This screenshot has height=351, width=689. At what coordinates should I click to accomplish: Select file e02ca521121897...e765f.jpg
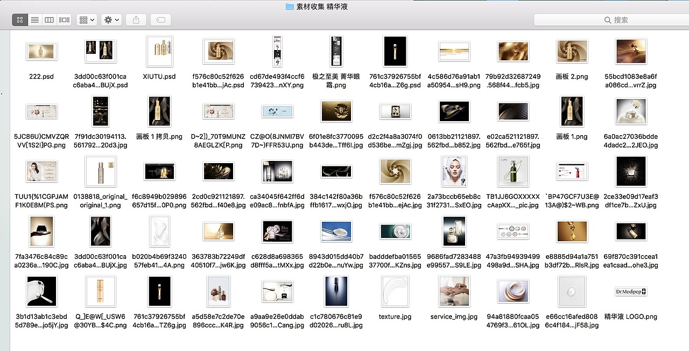513,111
